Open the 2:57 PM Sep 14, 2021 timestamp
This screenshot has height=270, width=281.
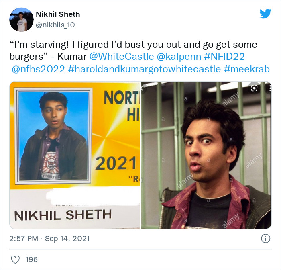(x=49, y=239)
